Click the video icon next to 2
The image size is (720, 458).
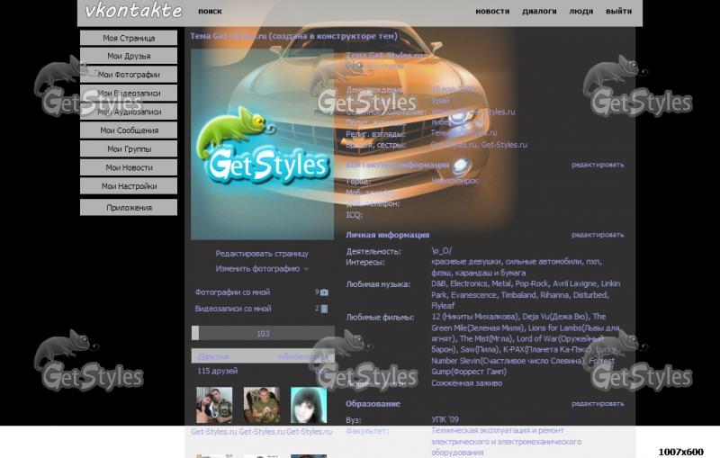tap(324, 309)
